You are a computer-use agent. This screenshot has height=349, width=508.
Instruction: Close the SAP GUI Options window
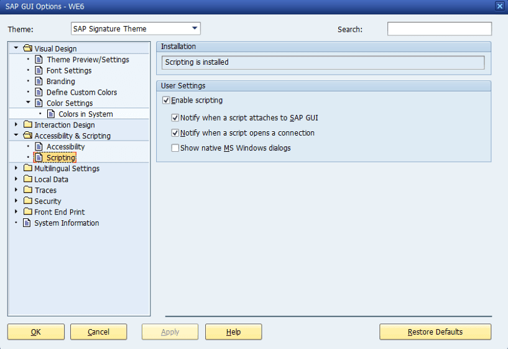(499, 6)
